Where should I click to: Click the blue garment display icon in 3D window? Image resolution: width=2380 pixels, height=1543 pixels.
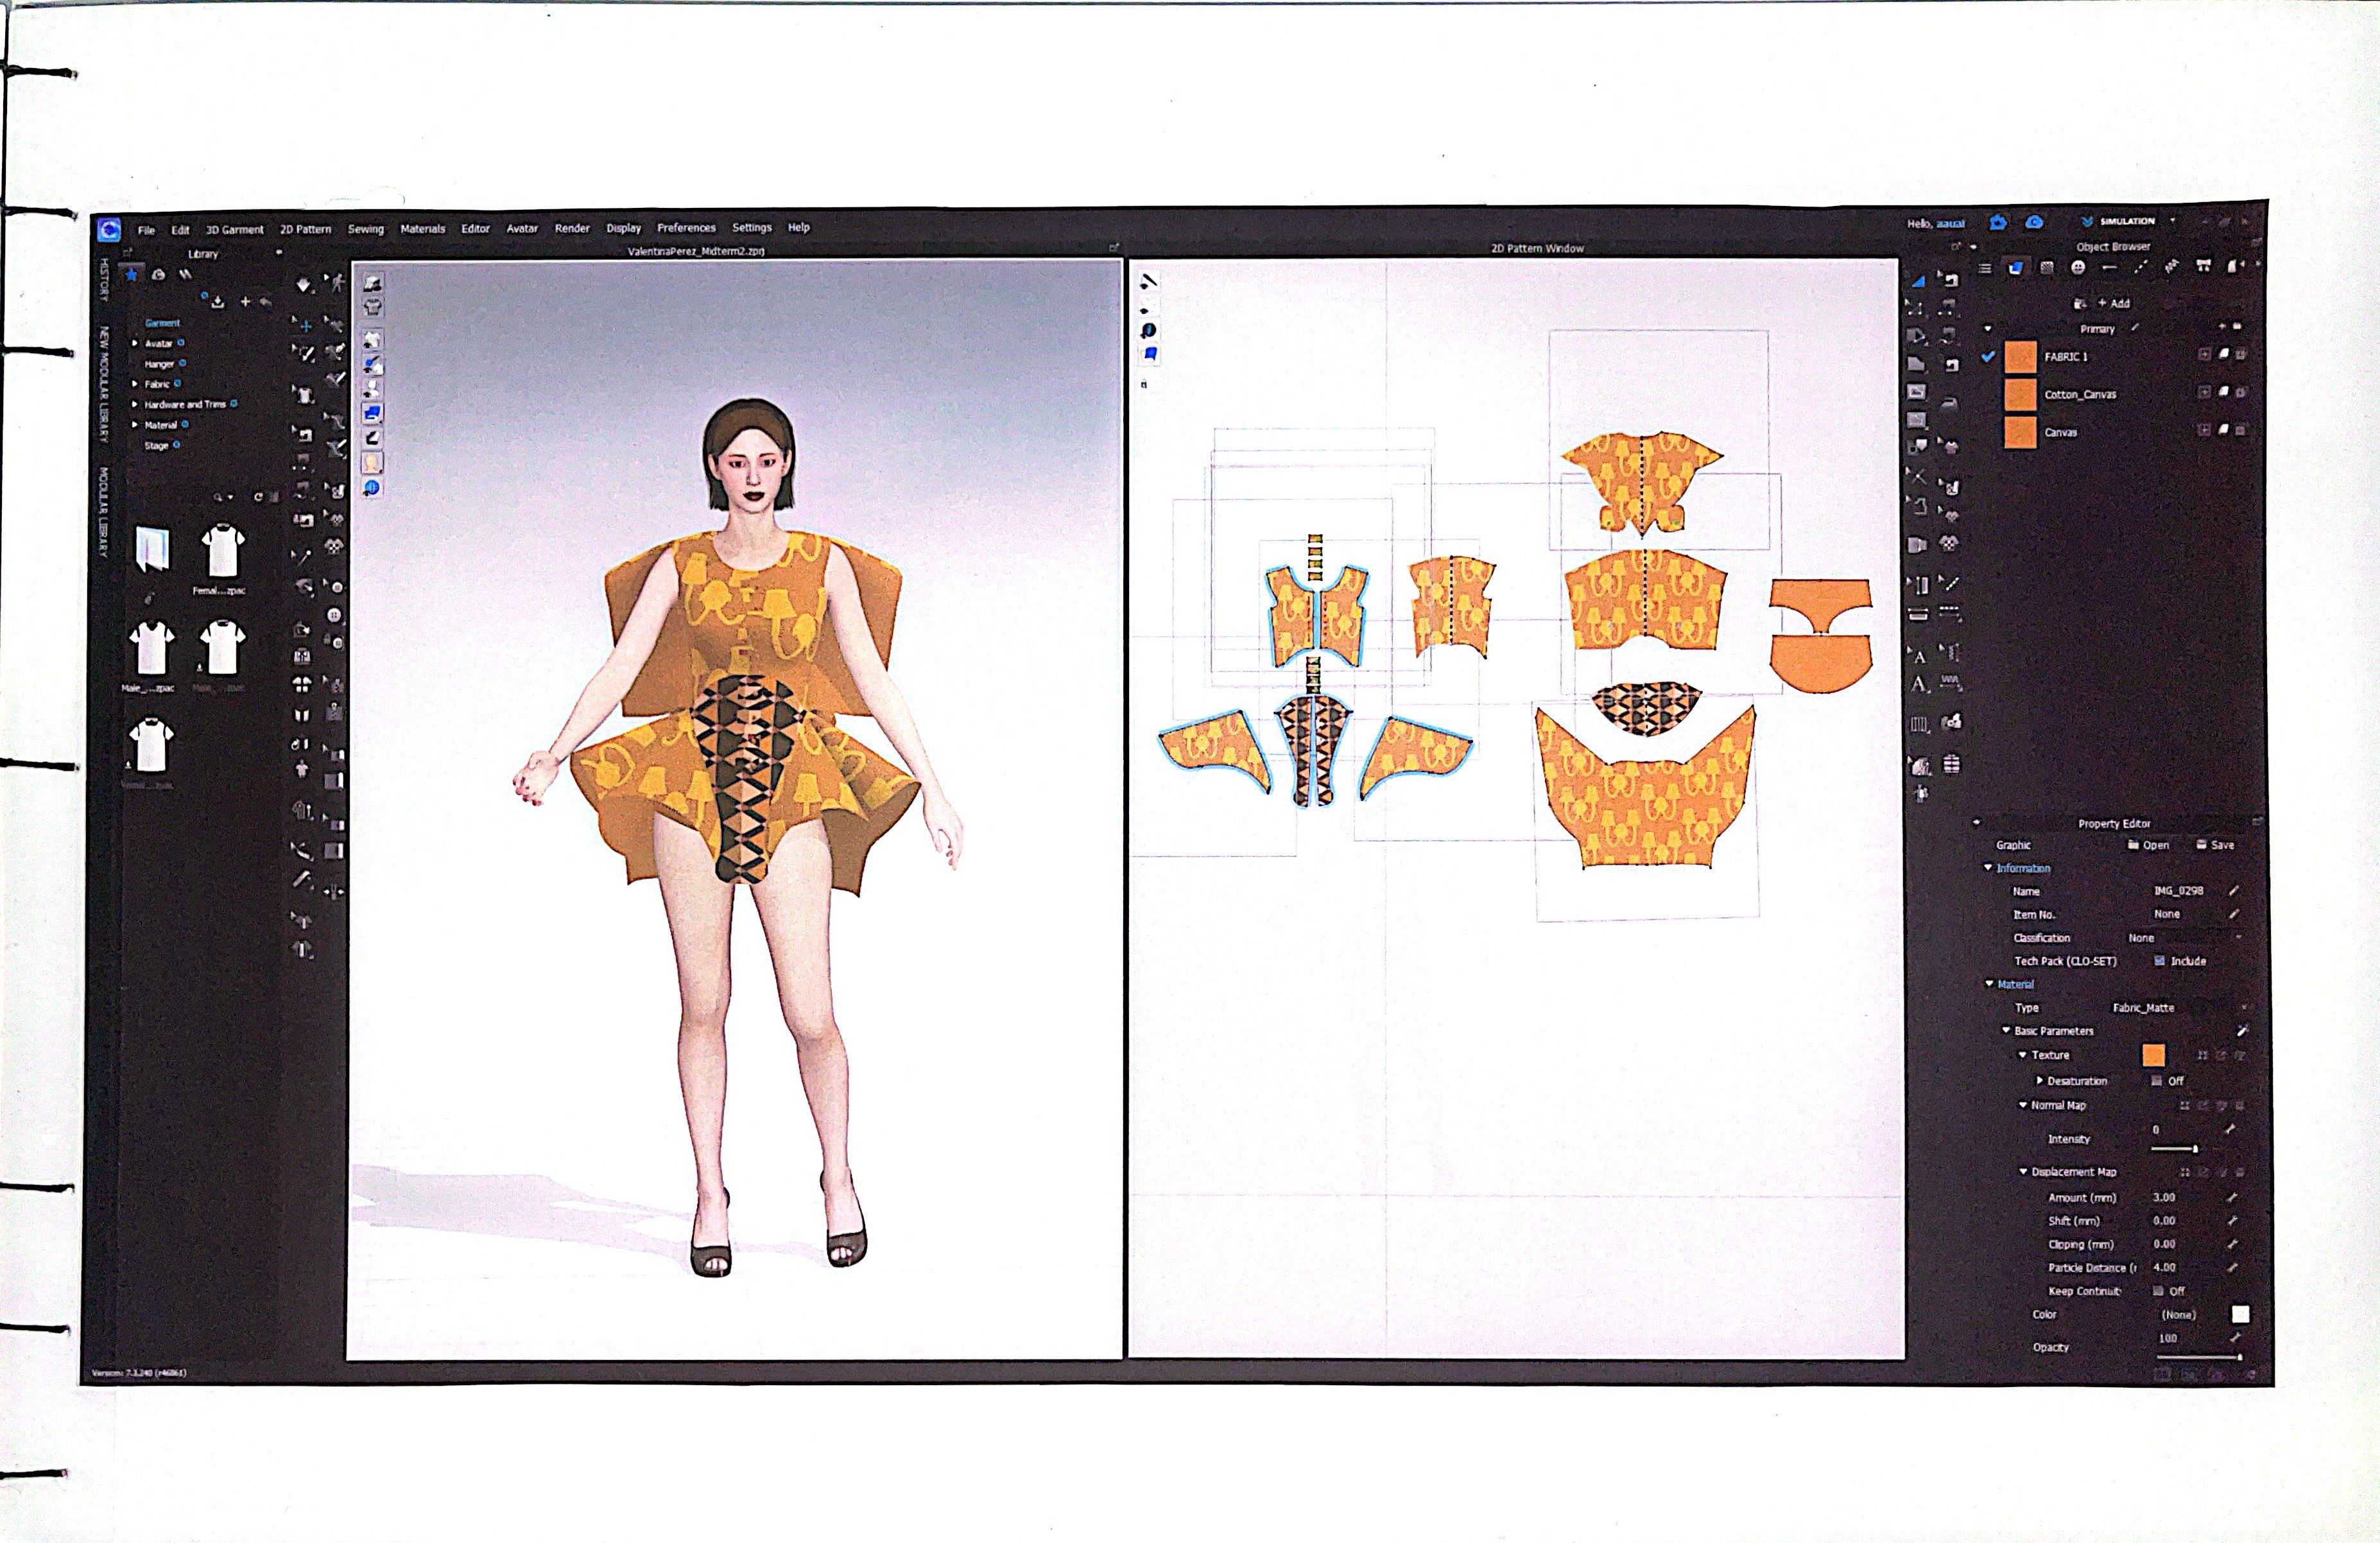click(372, 412)
